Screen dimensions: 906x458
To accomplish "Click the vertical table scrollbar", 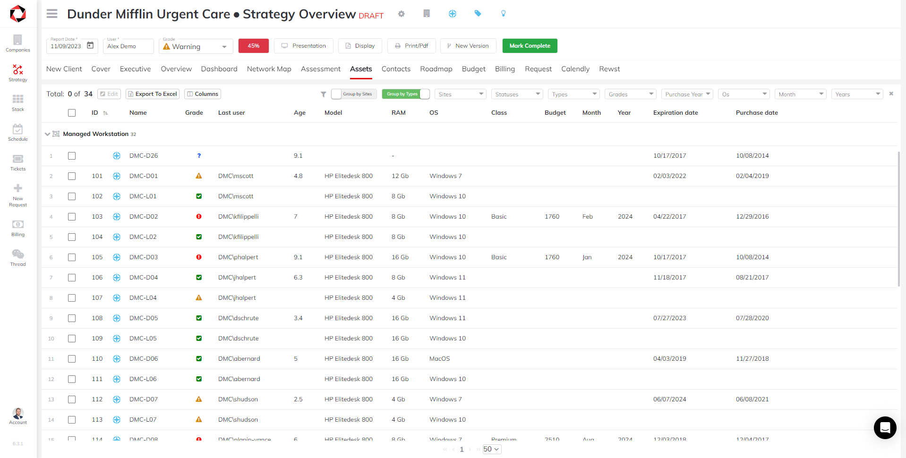I will [898, 219].
